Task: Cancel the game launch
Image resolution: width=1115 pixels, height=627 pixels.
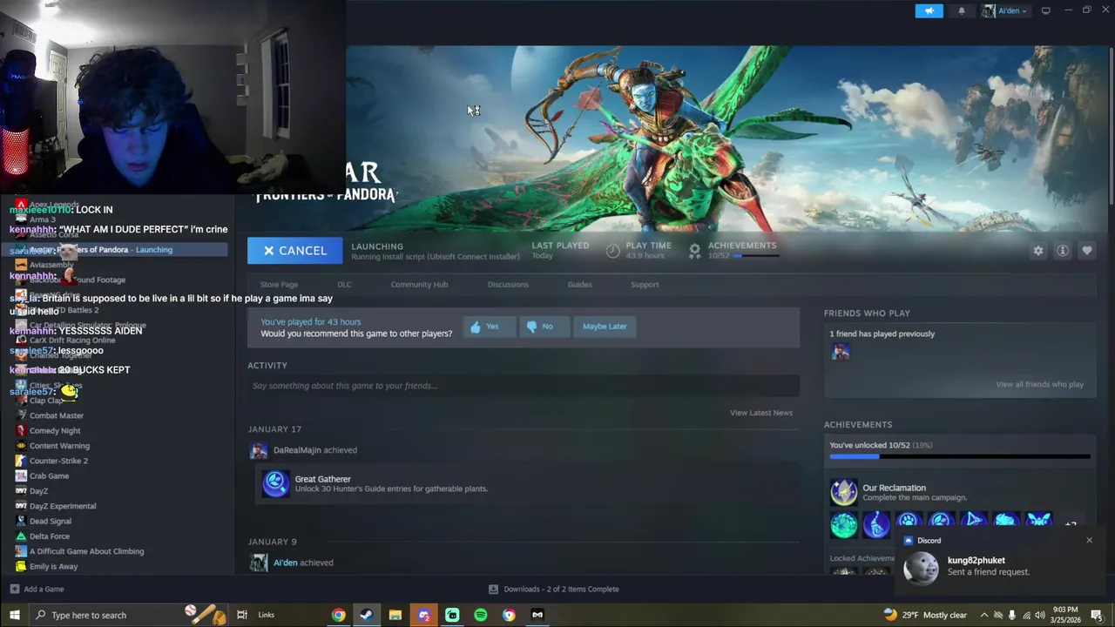Action: 294,251
